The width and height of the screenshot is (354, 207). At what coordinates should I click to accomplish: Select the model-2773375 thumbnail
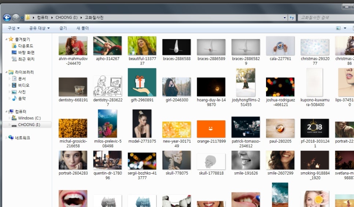click(x=142, y=123)
